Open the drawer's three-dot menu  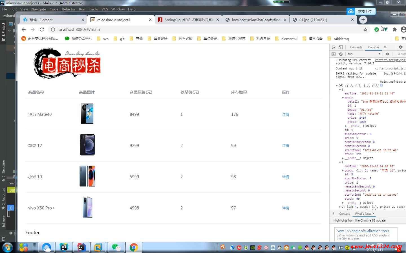334,214
